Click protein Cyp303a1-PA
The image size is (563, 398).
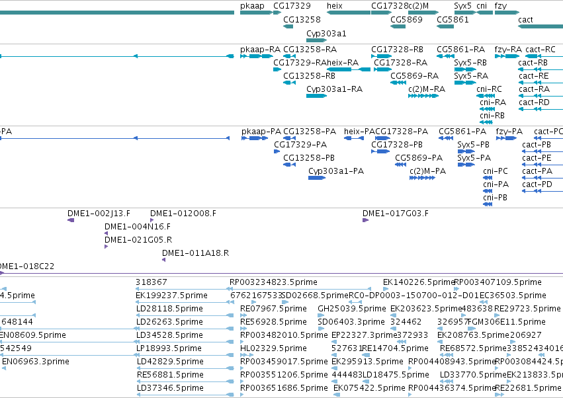[x=317, y=178]
